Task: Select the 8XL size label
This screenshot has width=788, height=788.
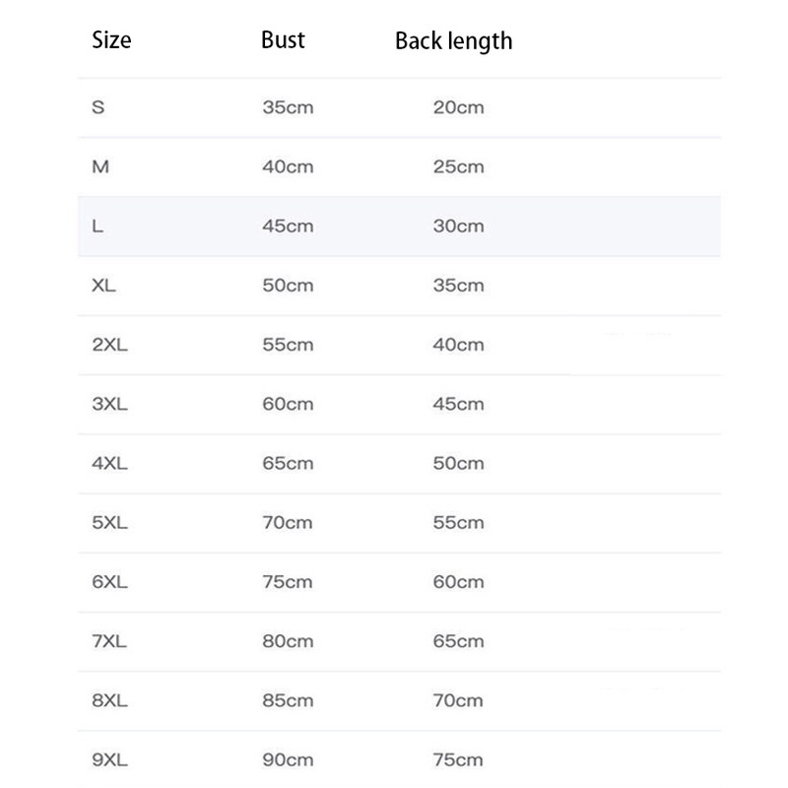Action: pyautogui.click(x=109, y=701)
